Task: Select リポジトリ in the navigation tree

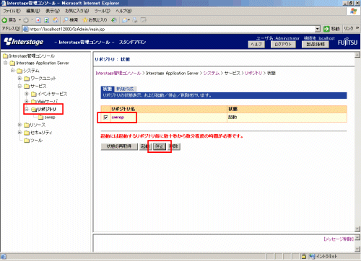Action: 46,109
